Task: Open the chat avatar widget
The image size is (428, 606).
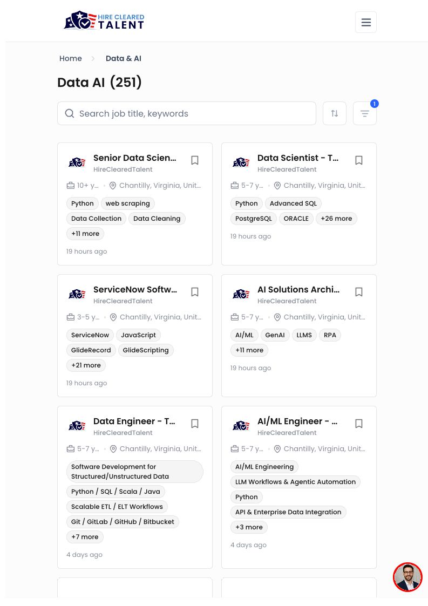Action: pyautogui.click(x=407, y=577)
